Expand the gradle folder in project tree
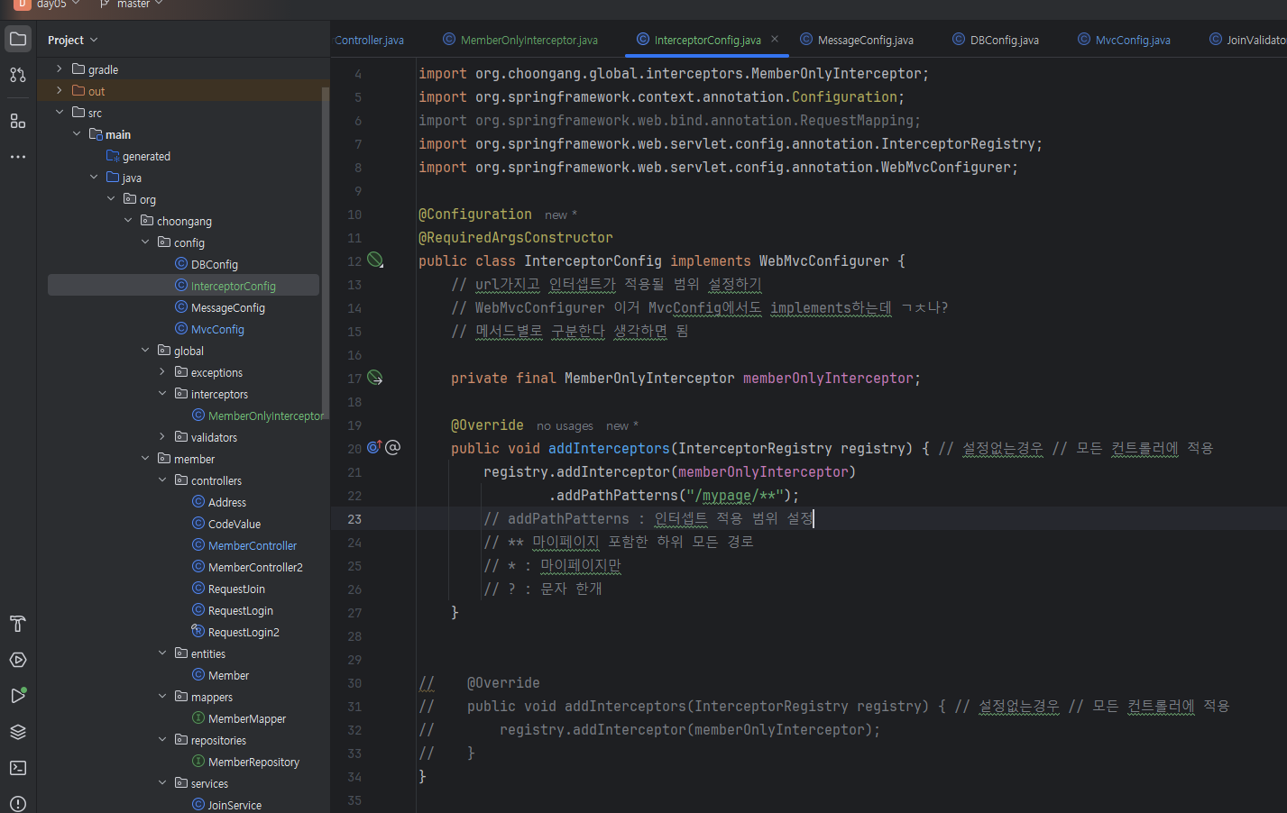The width and height of the screenshot is (1287, 813). coord(60,69)
